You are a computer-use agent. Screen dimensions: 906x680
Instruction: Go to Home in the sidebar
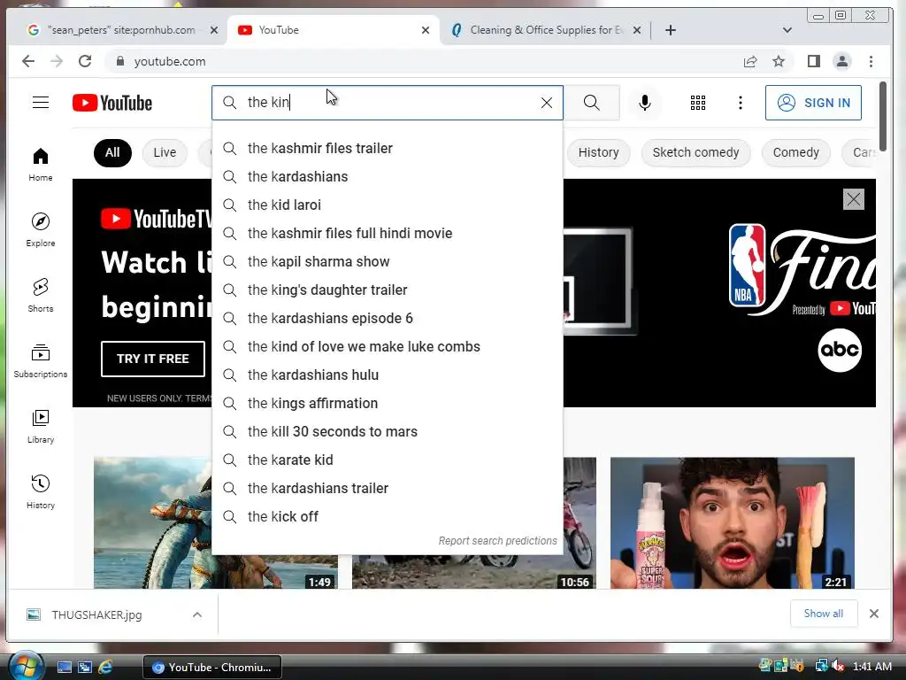[x=41, y=164]
